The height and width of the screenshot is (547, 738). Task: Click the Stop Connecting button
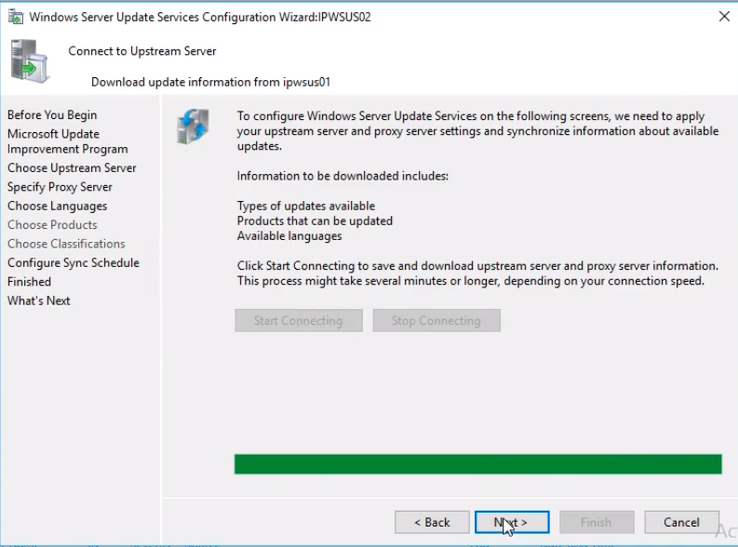[436, 320]
